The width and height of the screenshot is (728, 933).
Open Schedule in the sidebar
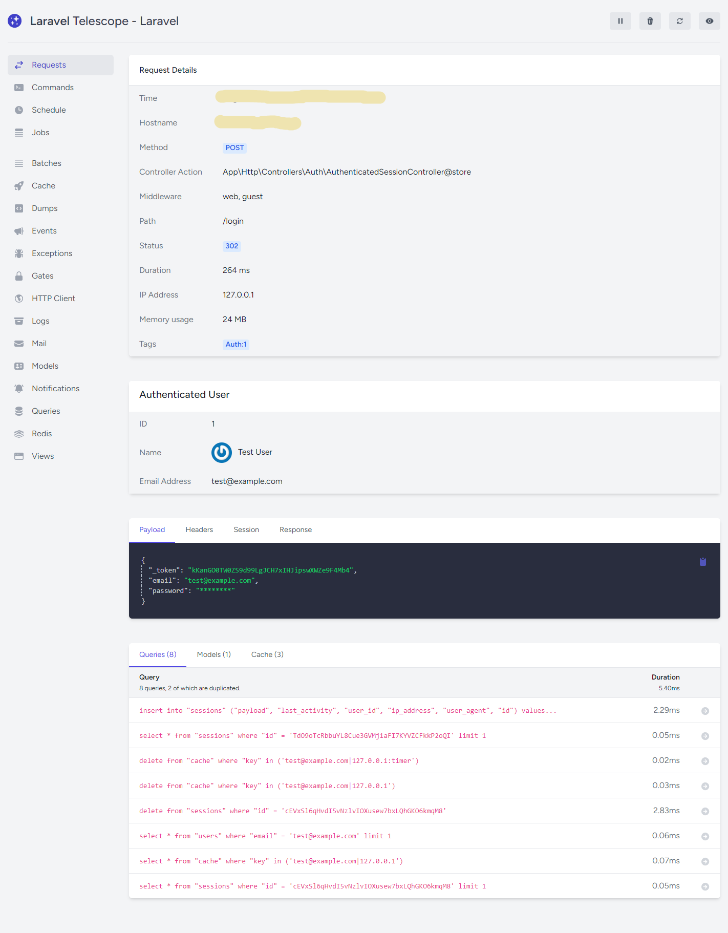coord(60,110)
